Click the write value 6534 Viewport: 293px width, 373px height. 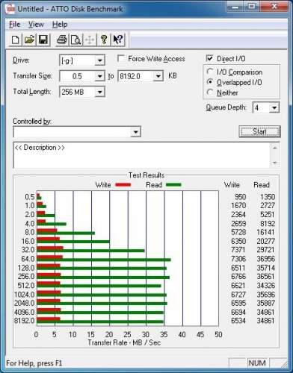coord(238,321)
